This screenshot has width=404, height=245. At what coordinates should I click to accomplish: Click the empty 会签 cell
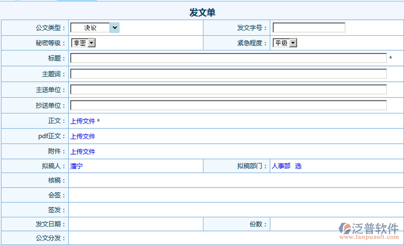click(x=235, y=195)
